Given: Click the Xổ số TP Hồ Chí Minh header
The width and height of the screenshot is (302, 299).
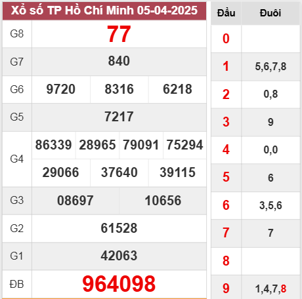Looking at the screenshot, I should coord(104,10).
